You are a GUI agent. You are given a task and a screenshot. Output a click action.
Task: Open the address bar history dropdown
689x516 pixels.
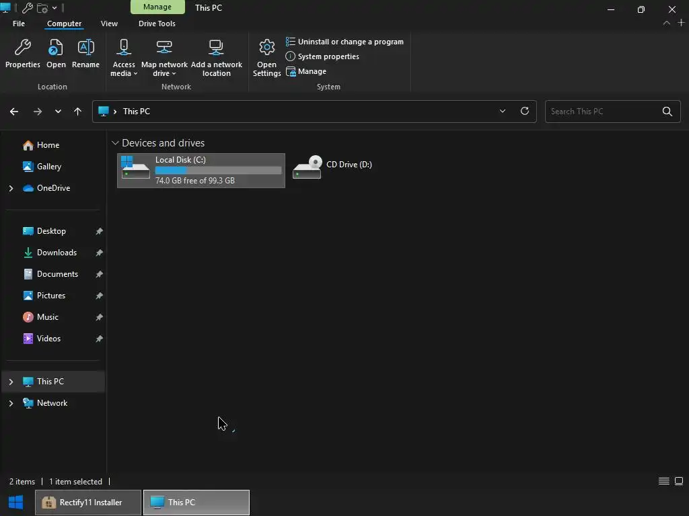(502, 112)
